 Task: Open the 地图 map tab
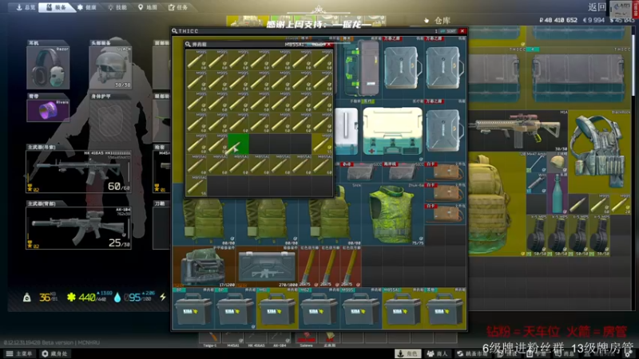(148, 7)
